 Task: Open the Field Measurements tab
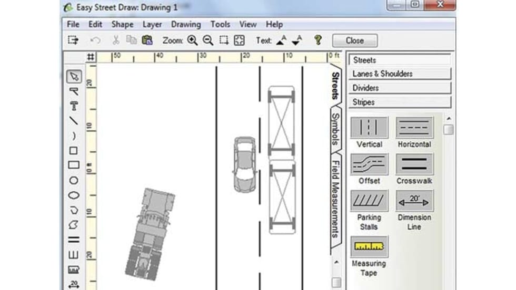click(x=335, y=200)
